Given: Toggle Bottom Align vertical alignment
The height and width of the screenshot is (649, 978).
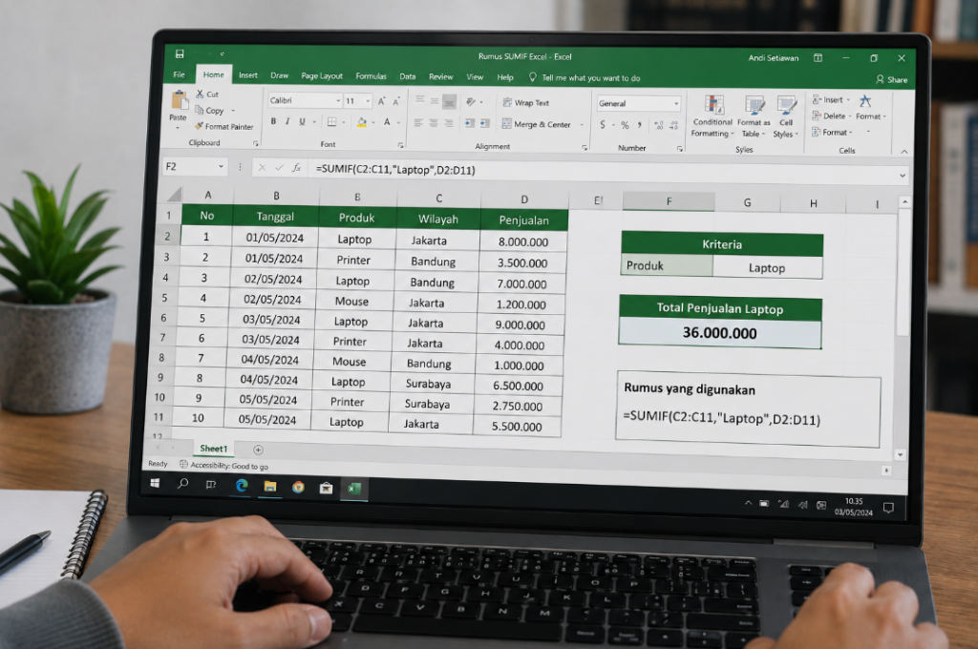Looking at the screenshot, I should tap(449, 101).
